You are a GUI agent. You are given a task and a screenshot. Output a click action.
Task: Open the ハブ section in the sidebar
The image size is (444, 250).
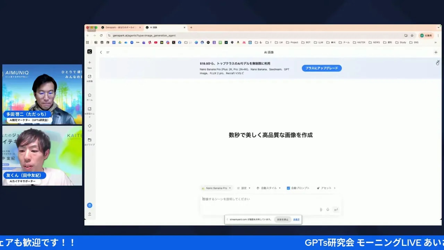tap(89, 126)
